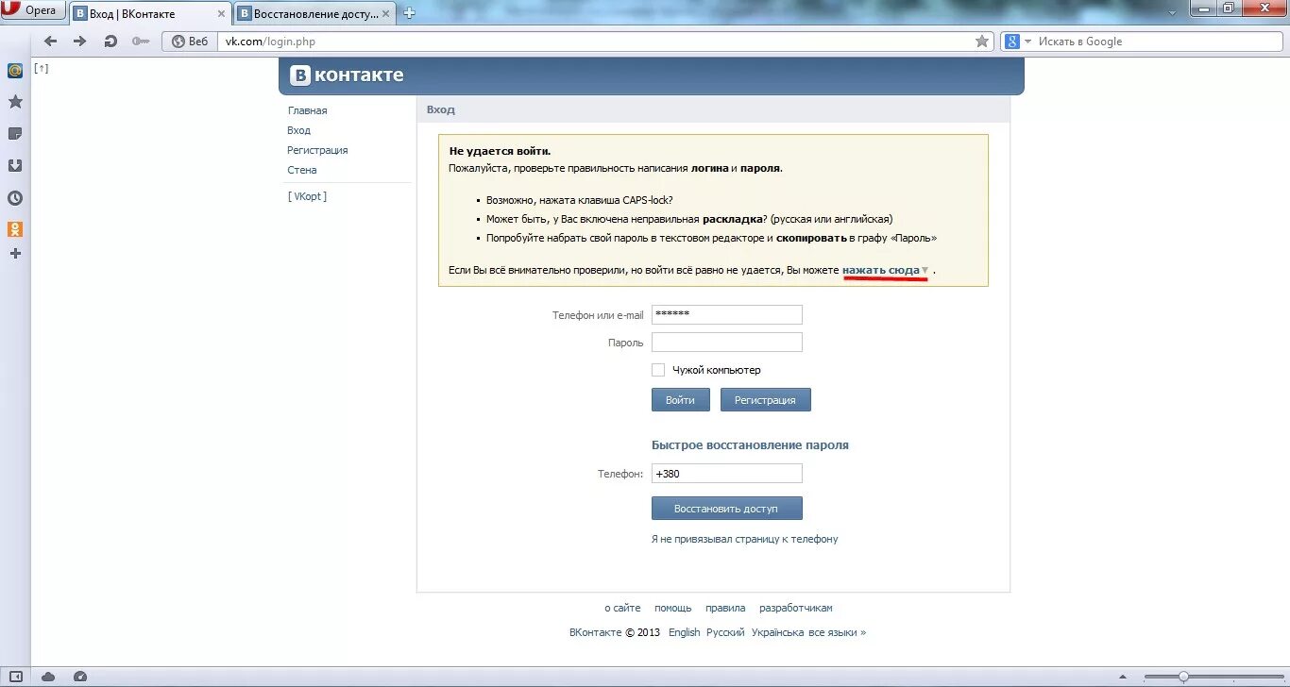Viewport: 1290px width, 687px height.
Task: Click the Быстрое восстановление пароля heading
Action: (750, 444)
